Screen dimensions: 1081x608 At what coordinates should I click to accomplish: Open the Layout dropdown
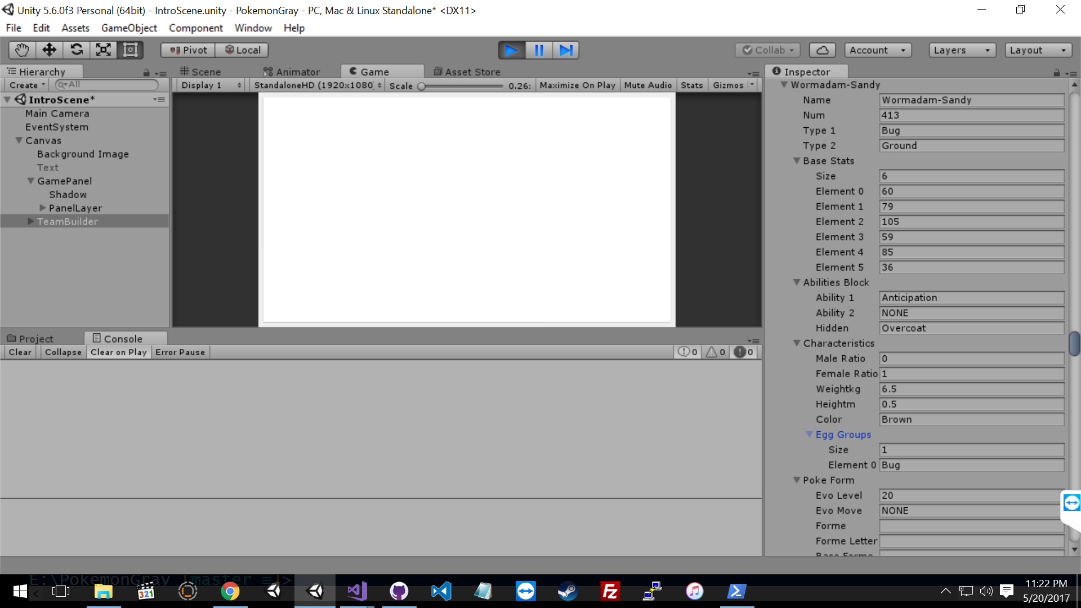pyautogui.click(x=1038, y=50)
